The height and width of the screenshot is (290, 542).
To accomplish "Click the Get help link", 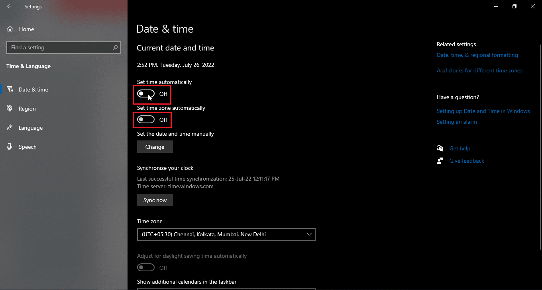I will [x=460, y=148].
